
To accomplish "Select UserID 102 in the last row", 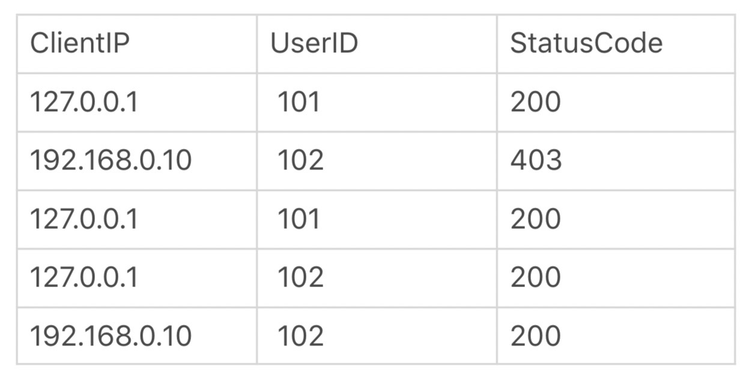I will (x=300, y=336).
